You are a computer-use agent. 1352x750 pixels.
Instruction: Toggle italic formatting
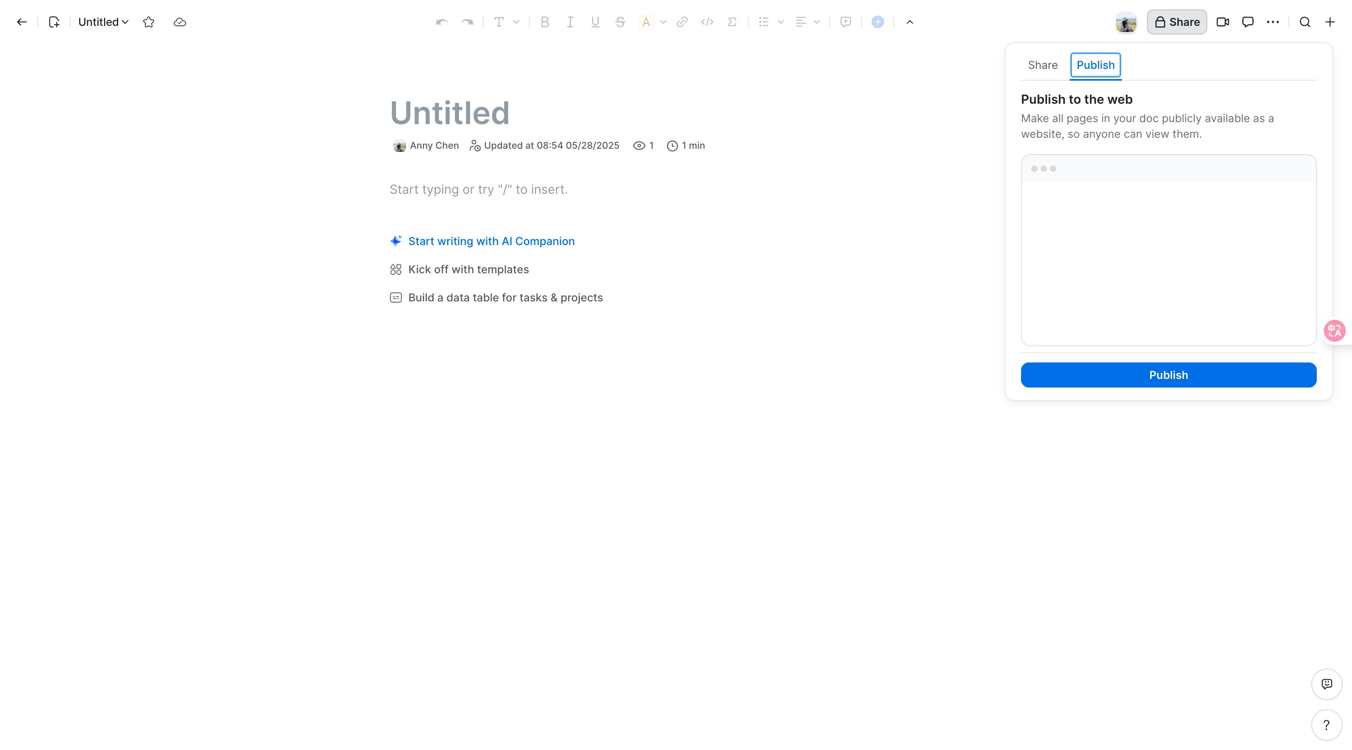[x=570, y=22]
